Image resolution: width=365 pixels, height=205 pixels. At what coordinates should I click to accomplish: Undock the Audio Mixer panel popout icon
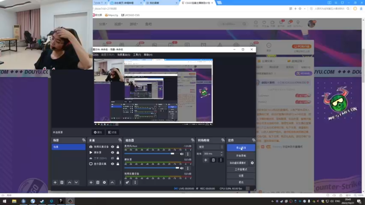point(193,140)
